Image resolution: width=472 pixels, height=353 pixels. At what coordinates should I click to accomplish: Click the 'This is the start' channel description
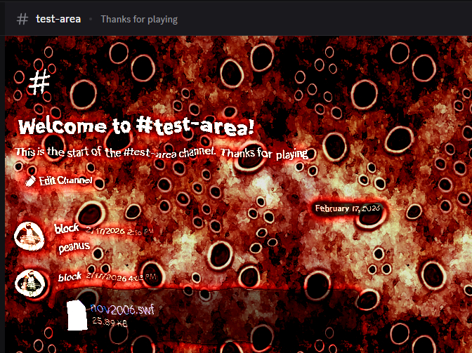click(x=162, y=153)
